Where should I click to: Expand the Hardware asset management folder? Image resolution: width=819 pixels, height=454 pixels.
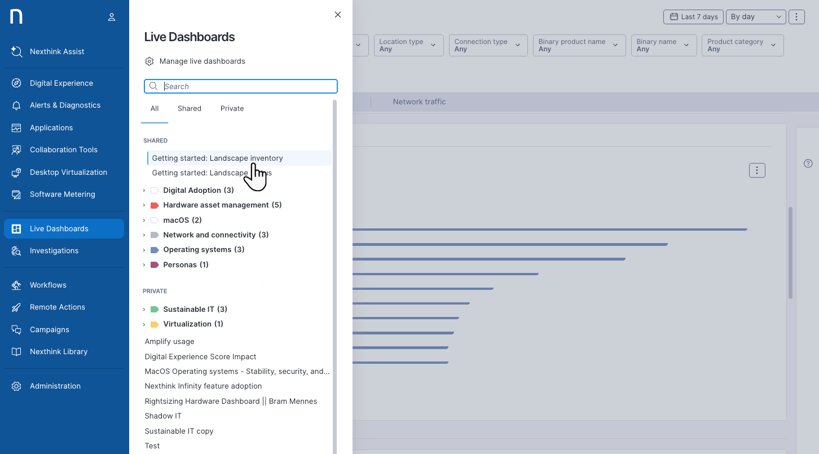(144, 205)
